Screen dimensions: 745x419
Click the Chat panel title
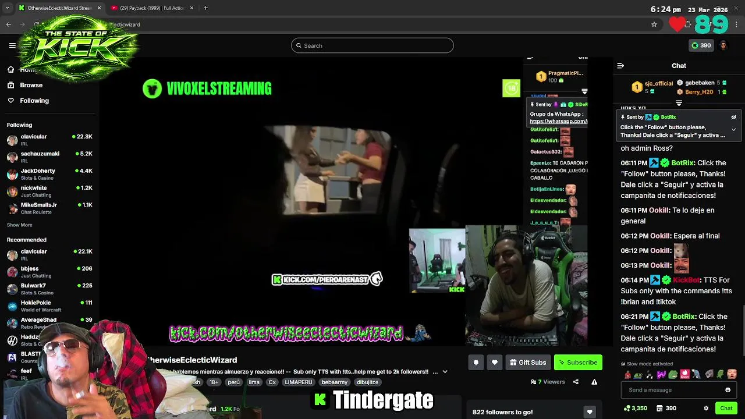(679, 66)
